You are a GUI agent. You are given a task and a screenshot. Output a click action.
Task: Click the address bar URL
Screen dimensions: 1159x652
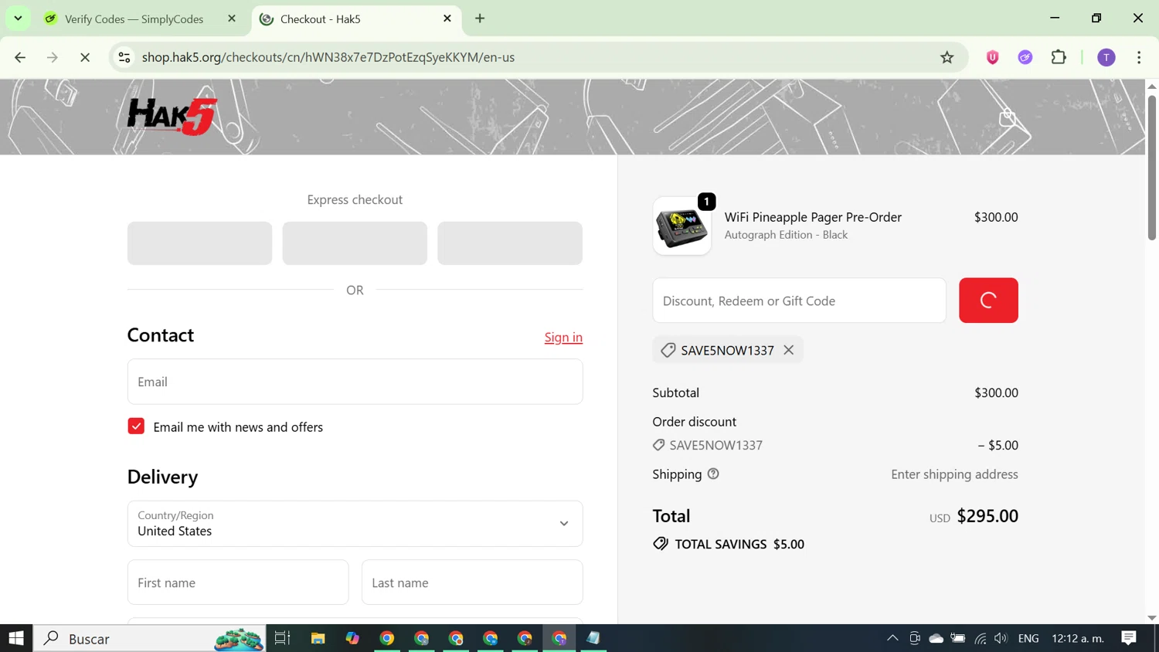coord(328,57)
